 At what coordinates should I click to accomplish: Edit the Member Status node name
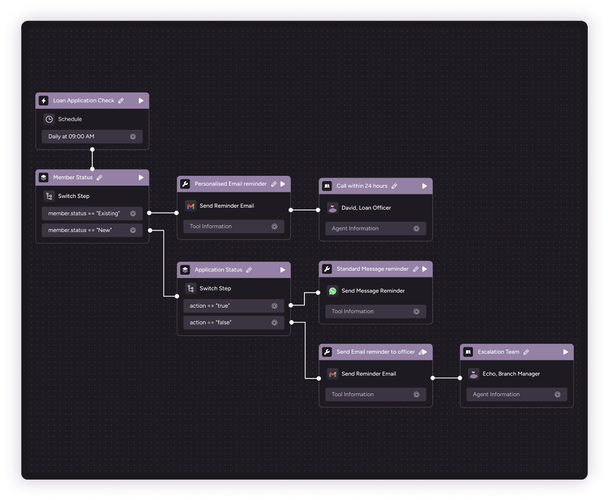click(99, 178)
